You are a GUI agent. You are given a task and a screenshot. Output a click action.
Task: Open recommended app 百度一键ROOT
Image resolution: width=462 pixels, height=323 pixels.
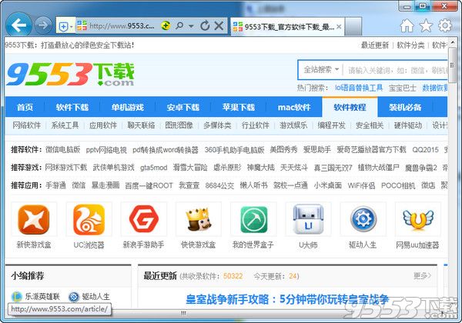[149, 185]
